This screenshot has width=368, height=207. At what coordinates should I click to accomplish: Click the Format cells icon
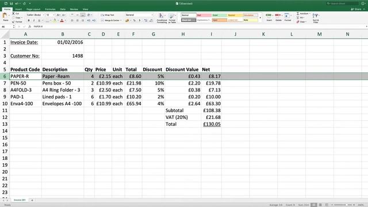pos(286,16)
